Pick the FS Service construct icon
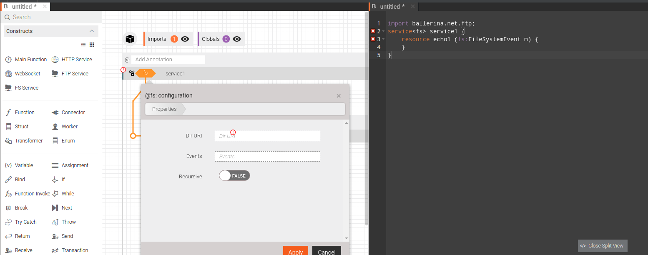The image size is (648, 255). click(8, 88)
